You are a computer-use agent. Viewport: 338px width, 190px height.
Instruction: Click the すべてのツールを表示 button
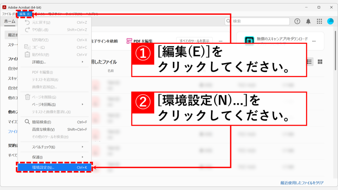[194, 41]
